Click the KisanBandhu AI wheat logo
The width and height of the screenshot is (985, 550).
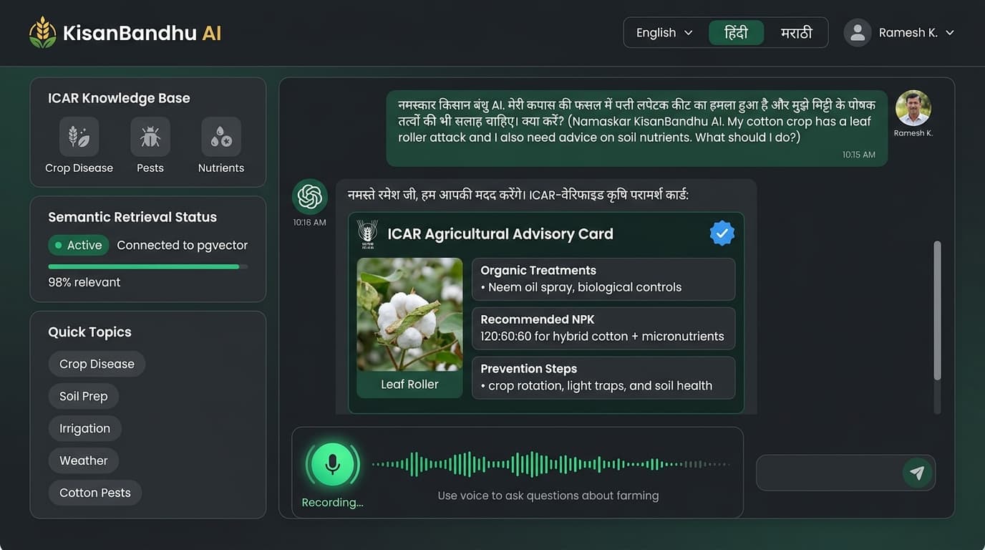[x=42, y=32]
